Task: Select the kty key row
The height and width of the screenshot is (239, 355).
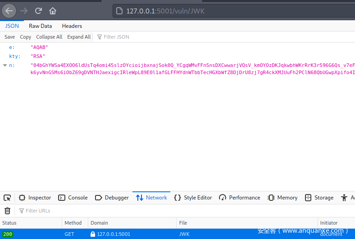Action: point(177,56)
